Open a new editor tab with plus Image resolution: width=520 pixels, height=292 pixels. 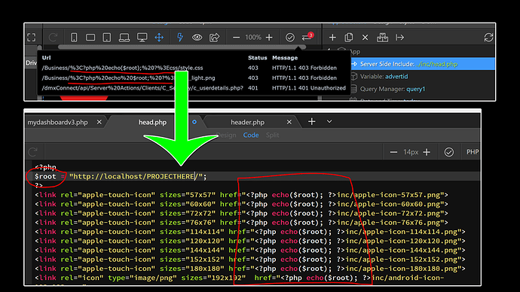click(311, 121)
